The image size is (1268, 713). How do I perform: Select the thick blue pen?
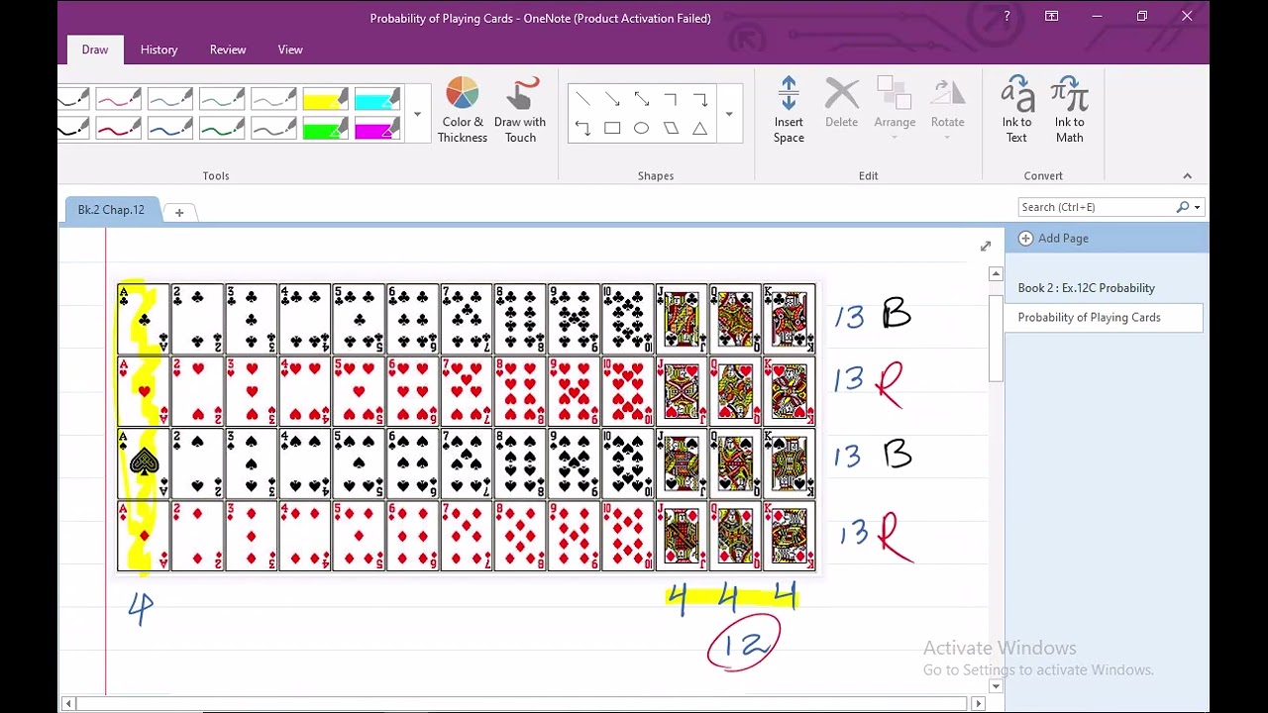(x=169, y=129)
